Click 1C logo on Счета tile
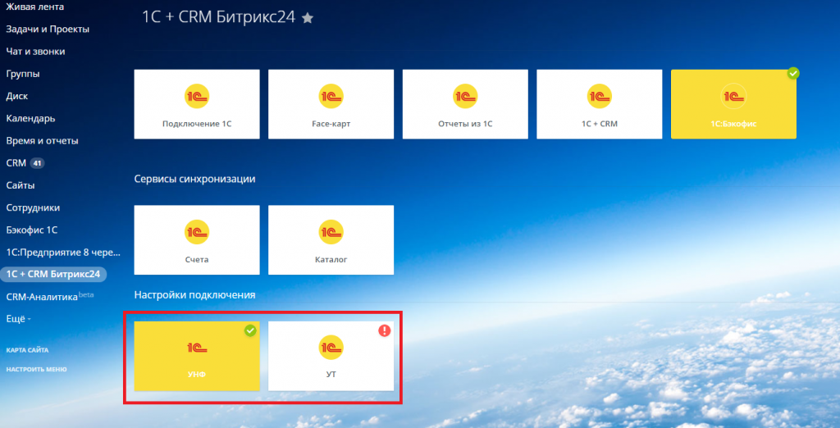This screenshot has height=428, width=840. pyautogui.click(x=197, y=232)
